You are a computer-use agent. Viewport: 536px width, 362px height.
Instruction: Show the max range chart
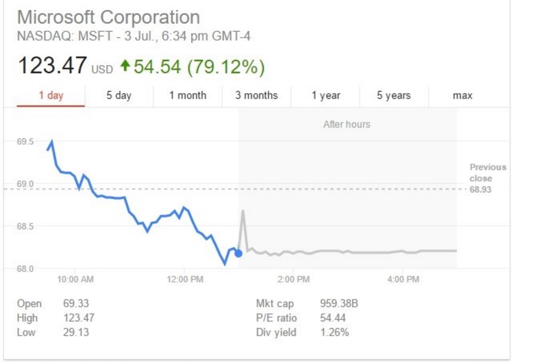click(x=462, y=96)
